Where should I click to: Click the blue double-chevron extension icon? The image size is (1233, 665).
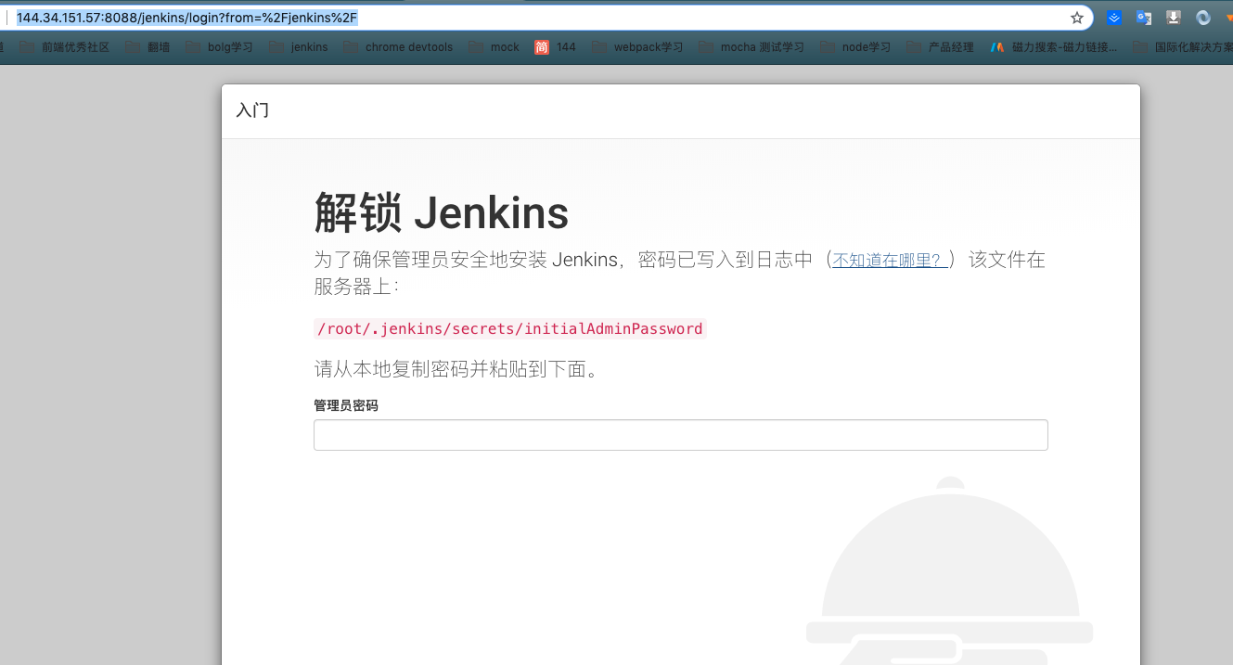tap(1114, 17)
